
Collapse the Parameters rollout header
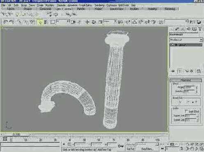click(186, 80)
